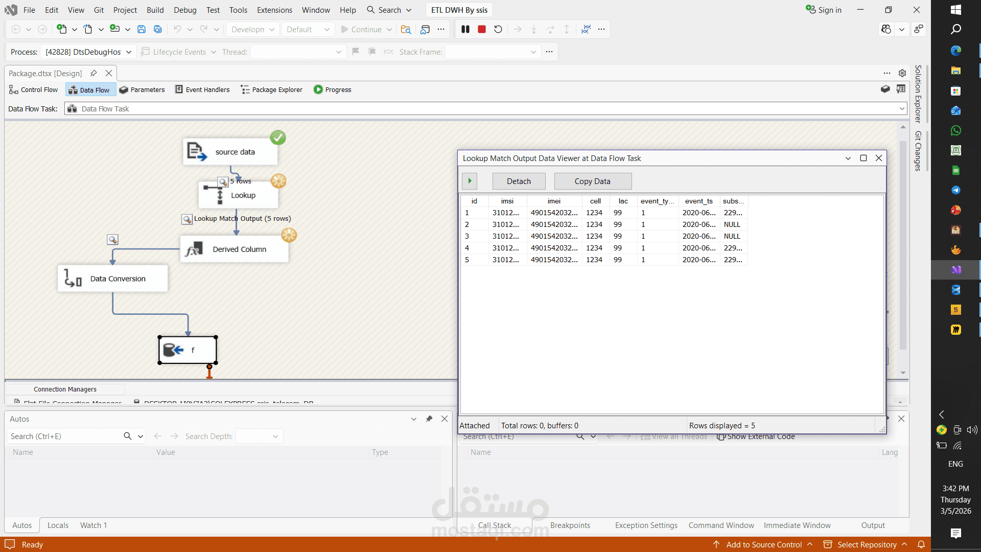Click the Pause (Break All) debug icon
This screenshot has height=552, width=981.
(465, 30)
